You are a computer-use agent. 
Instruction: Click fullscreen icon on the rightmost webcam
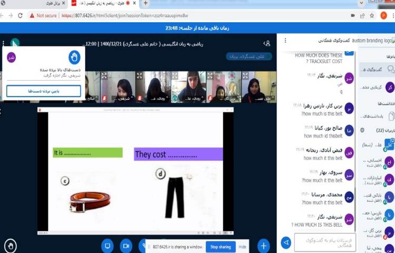[245, 75]
